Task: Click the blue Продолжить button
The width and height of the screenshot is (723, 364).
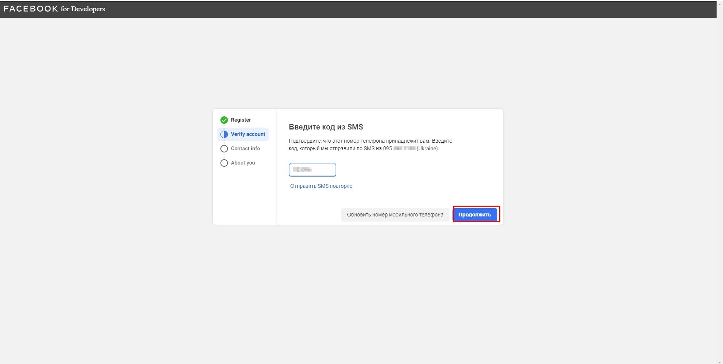Action: click(x=475, y=215)
